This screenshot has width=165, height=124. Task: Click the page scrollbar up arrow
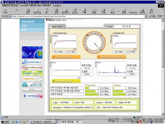tap(163, 20)
